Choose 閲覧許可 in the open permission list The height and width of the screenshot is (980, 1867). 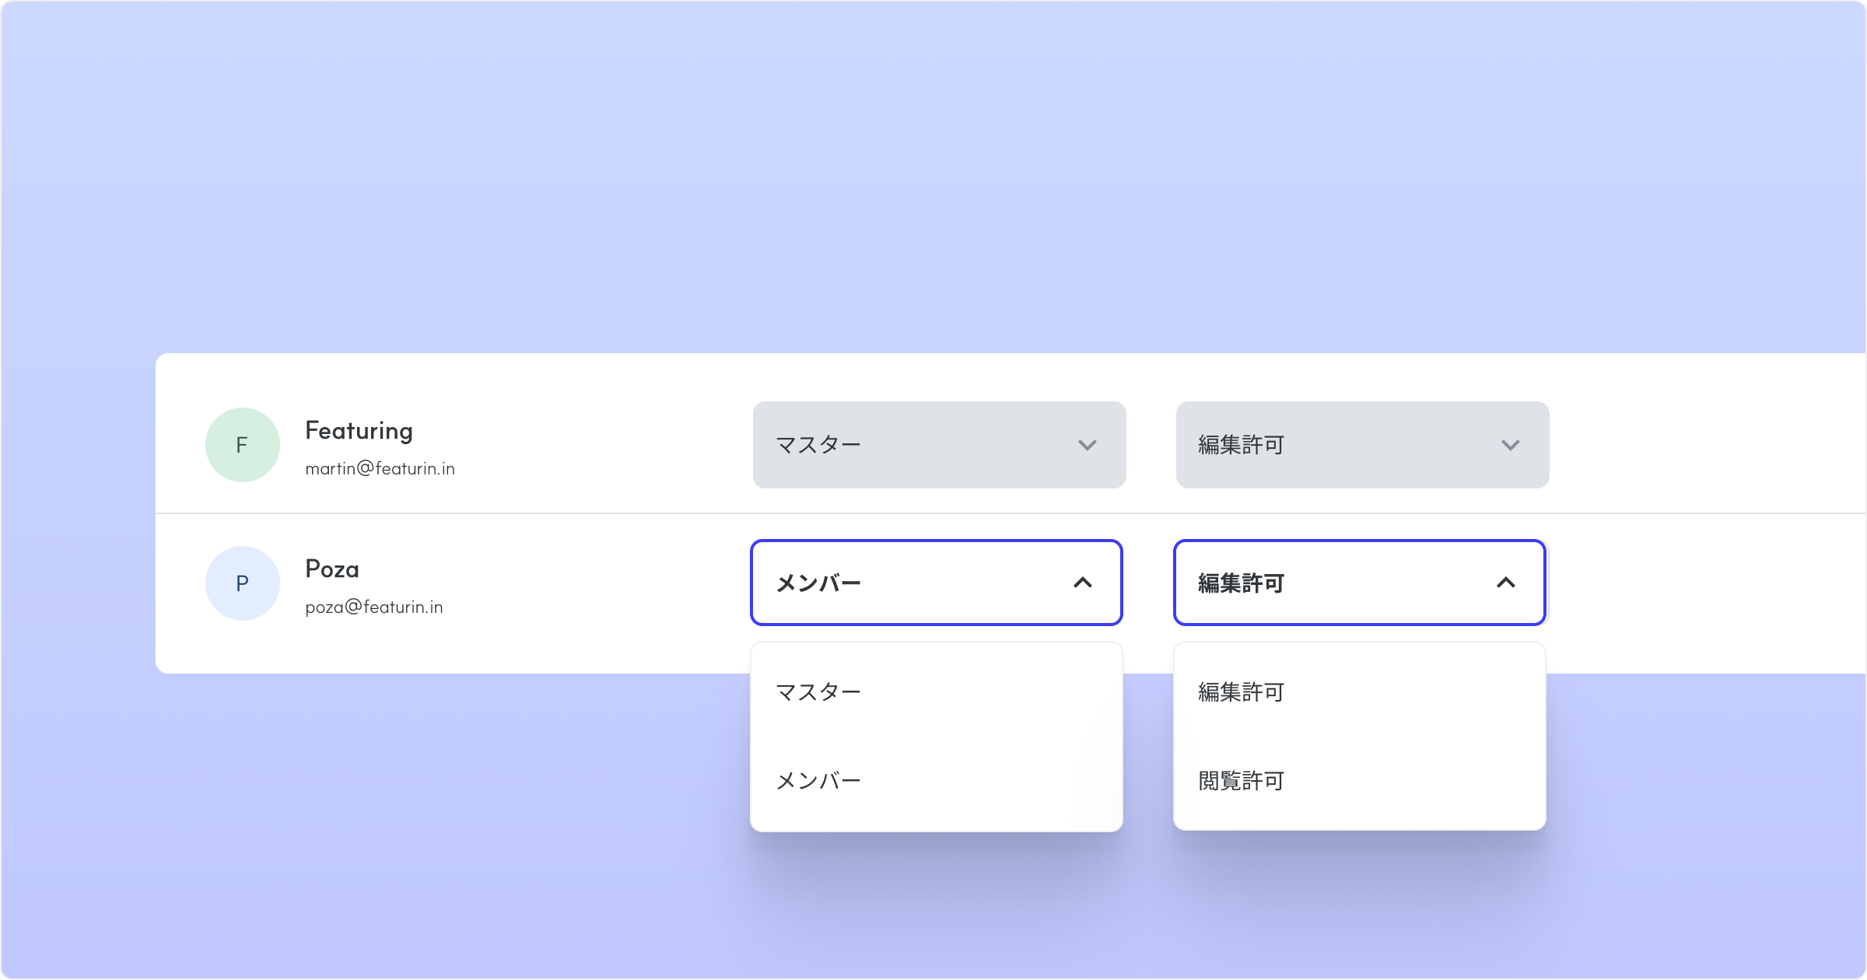pyautogui.click(x=1241, y=780)
